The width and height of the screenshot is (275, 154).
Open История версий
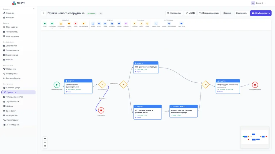(209, 13)
